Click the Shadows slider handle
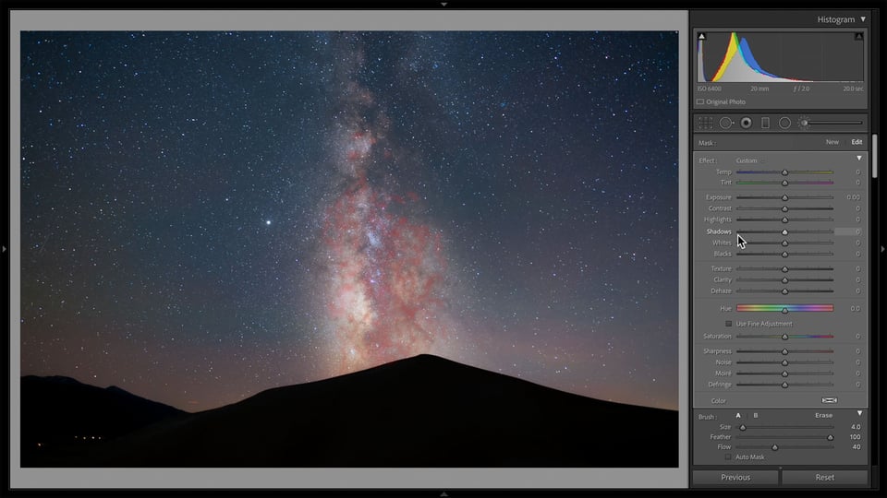Screen dimensions: 887x498 tap(784, 232)
